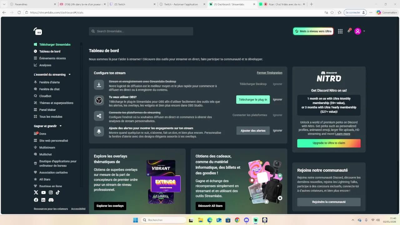
Task: Open browser settings ellipsis menu
Action: click(x=371, y=12)
